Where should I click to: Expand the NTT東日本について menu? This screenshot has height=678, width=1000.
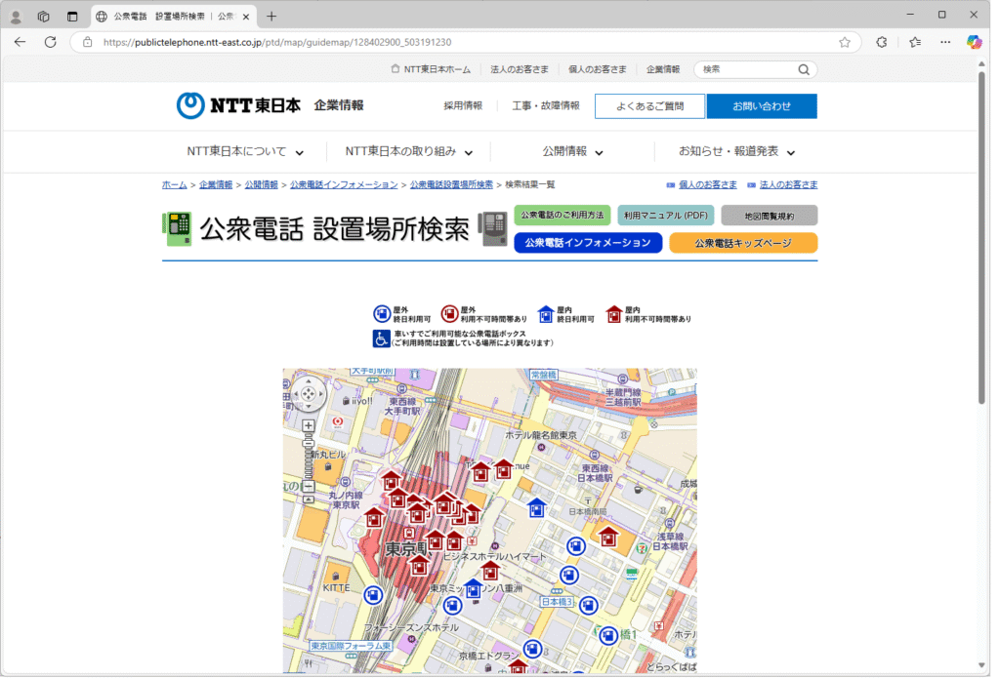245,151
